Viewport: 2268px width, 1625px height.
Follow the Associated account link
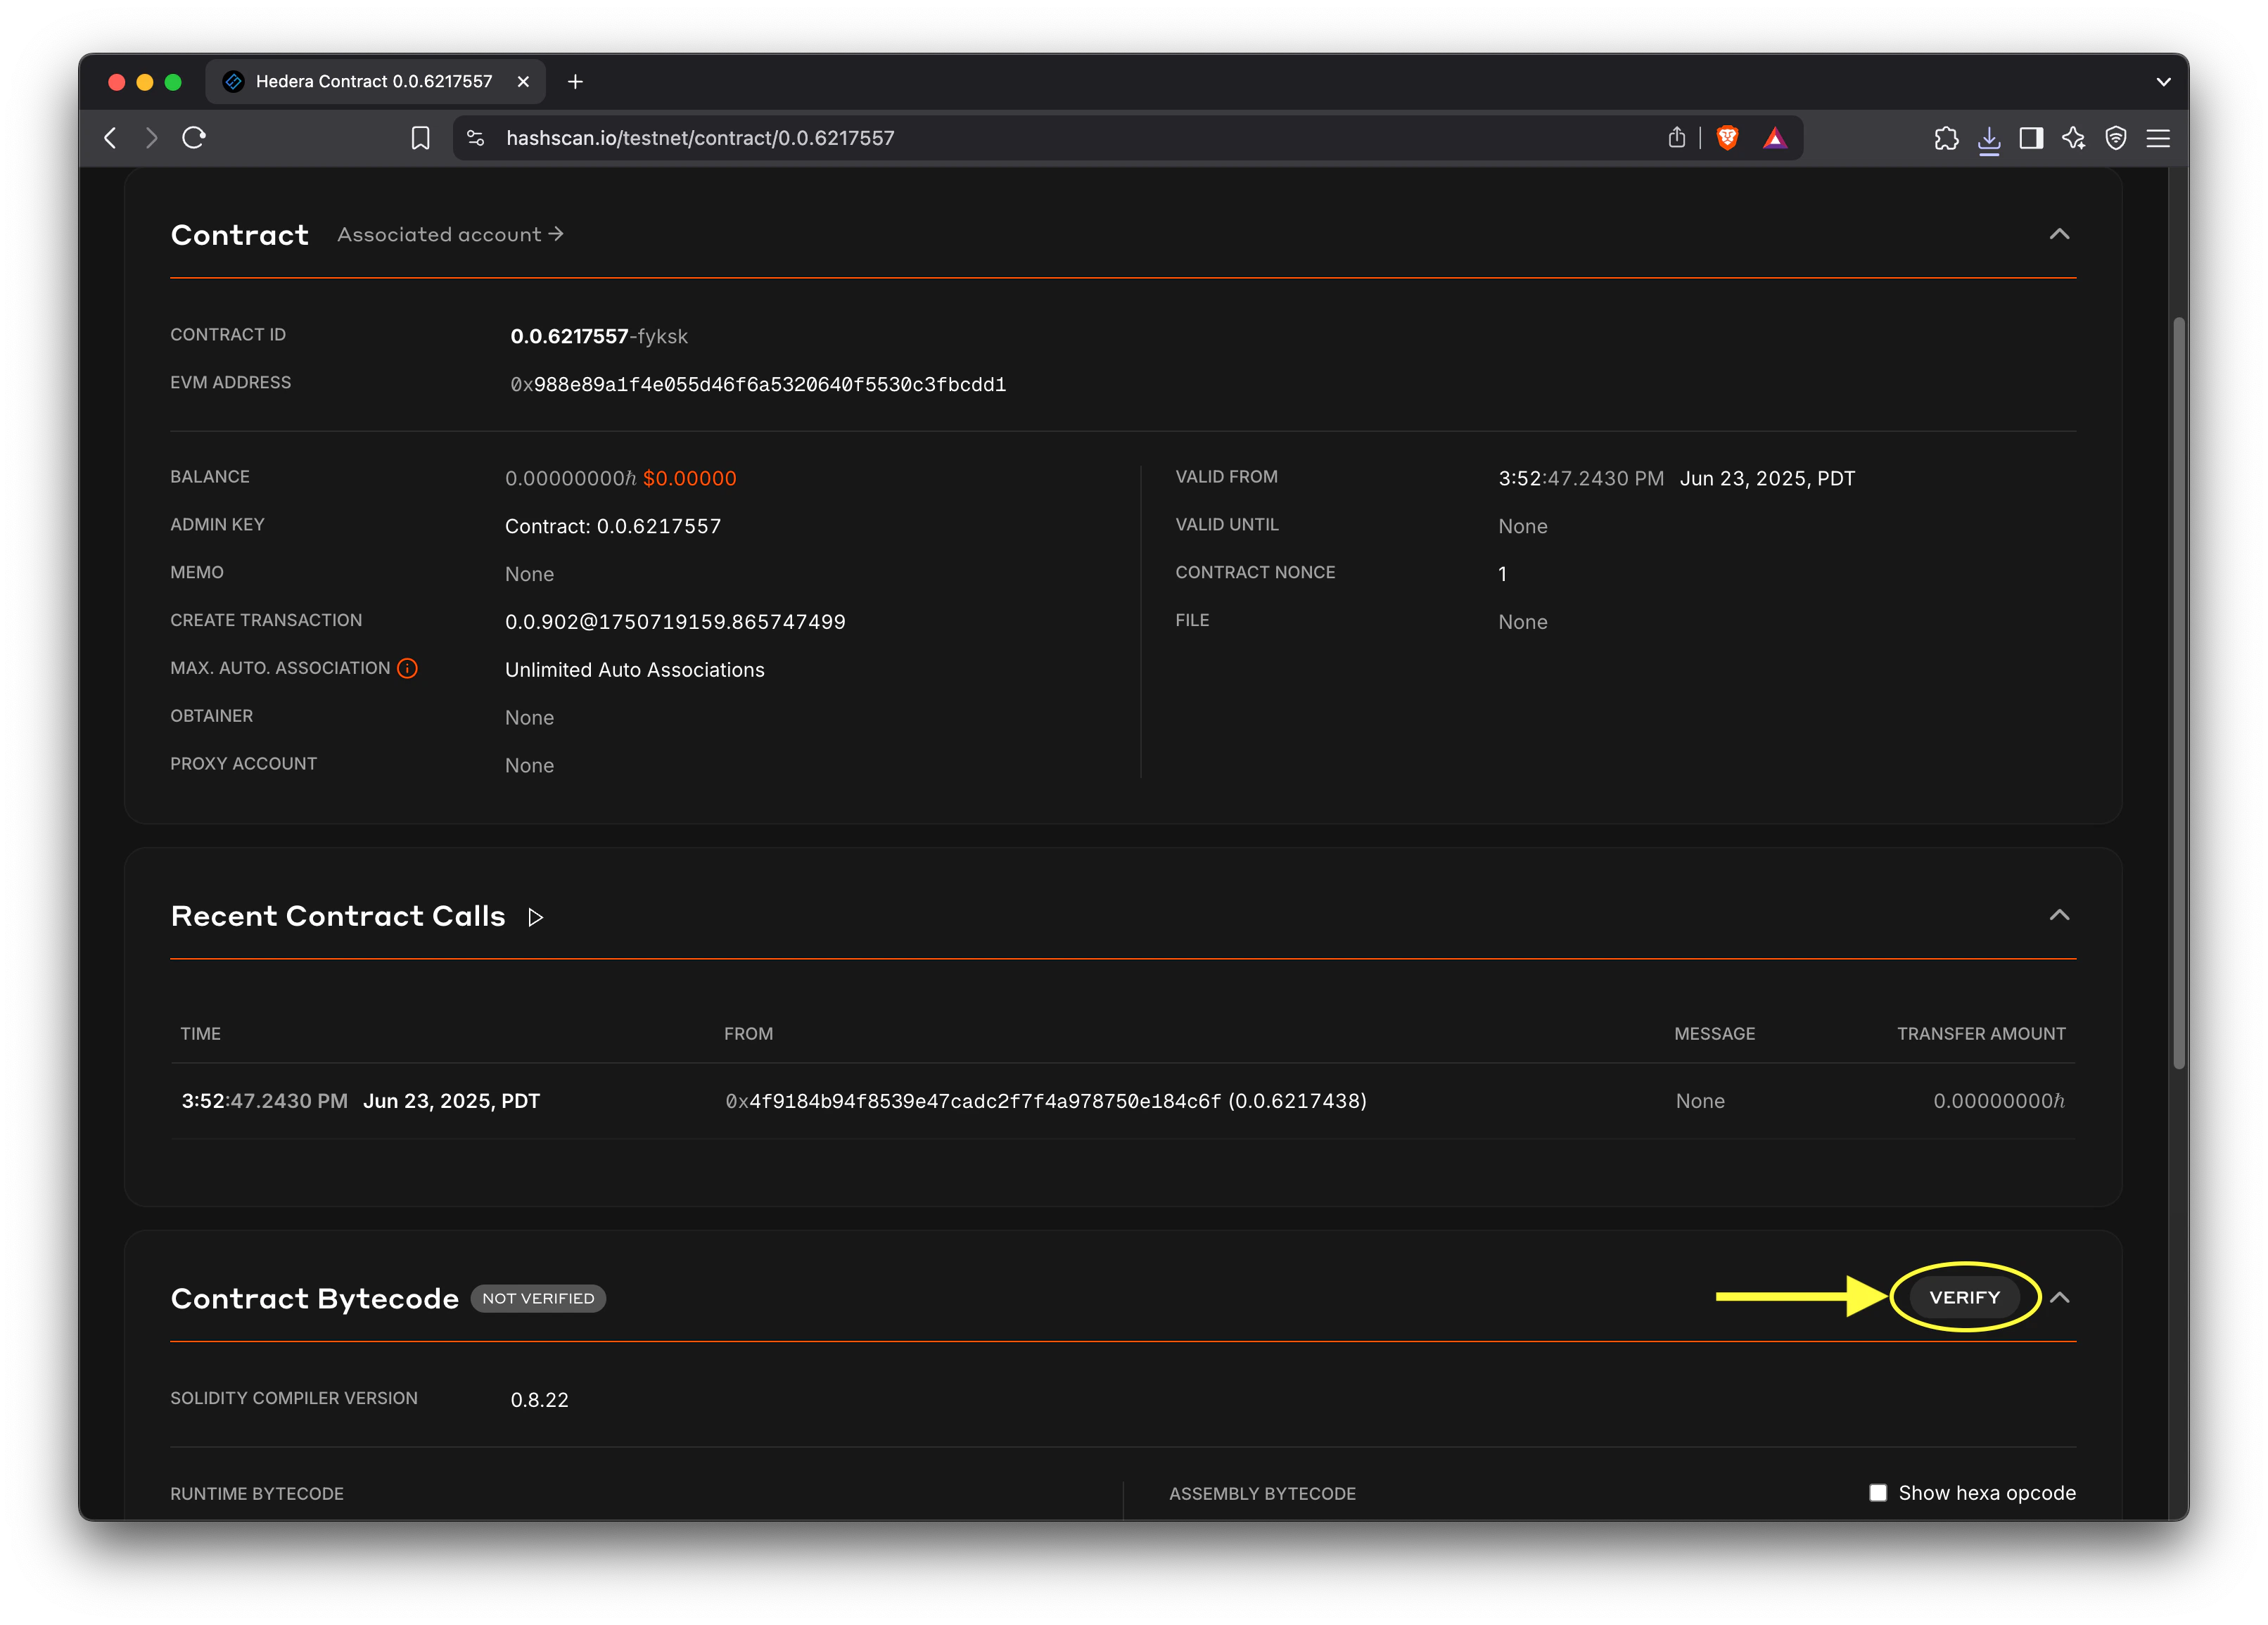(450, 234)
